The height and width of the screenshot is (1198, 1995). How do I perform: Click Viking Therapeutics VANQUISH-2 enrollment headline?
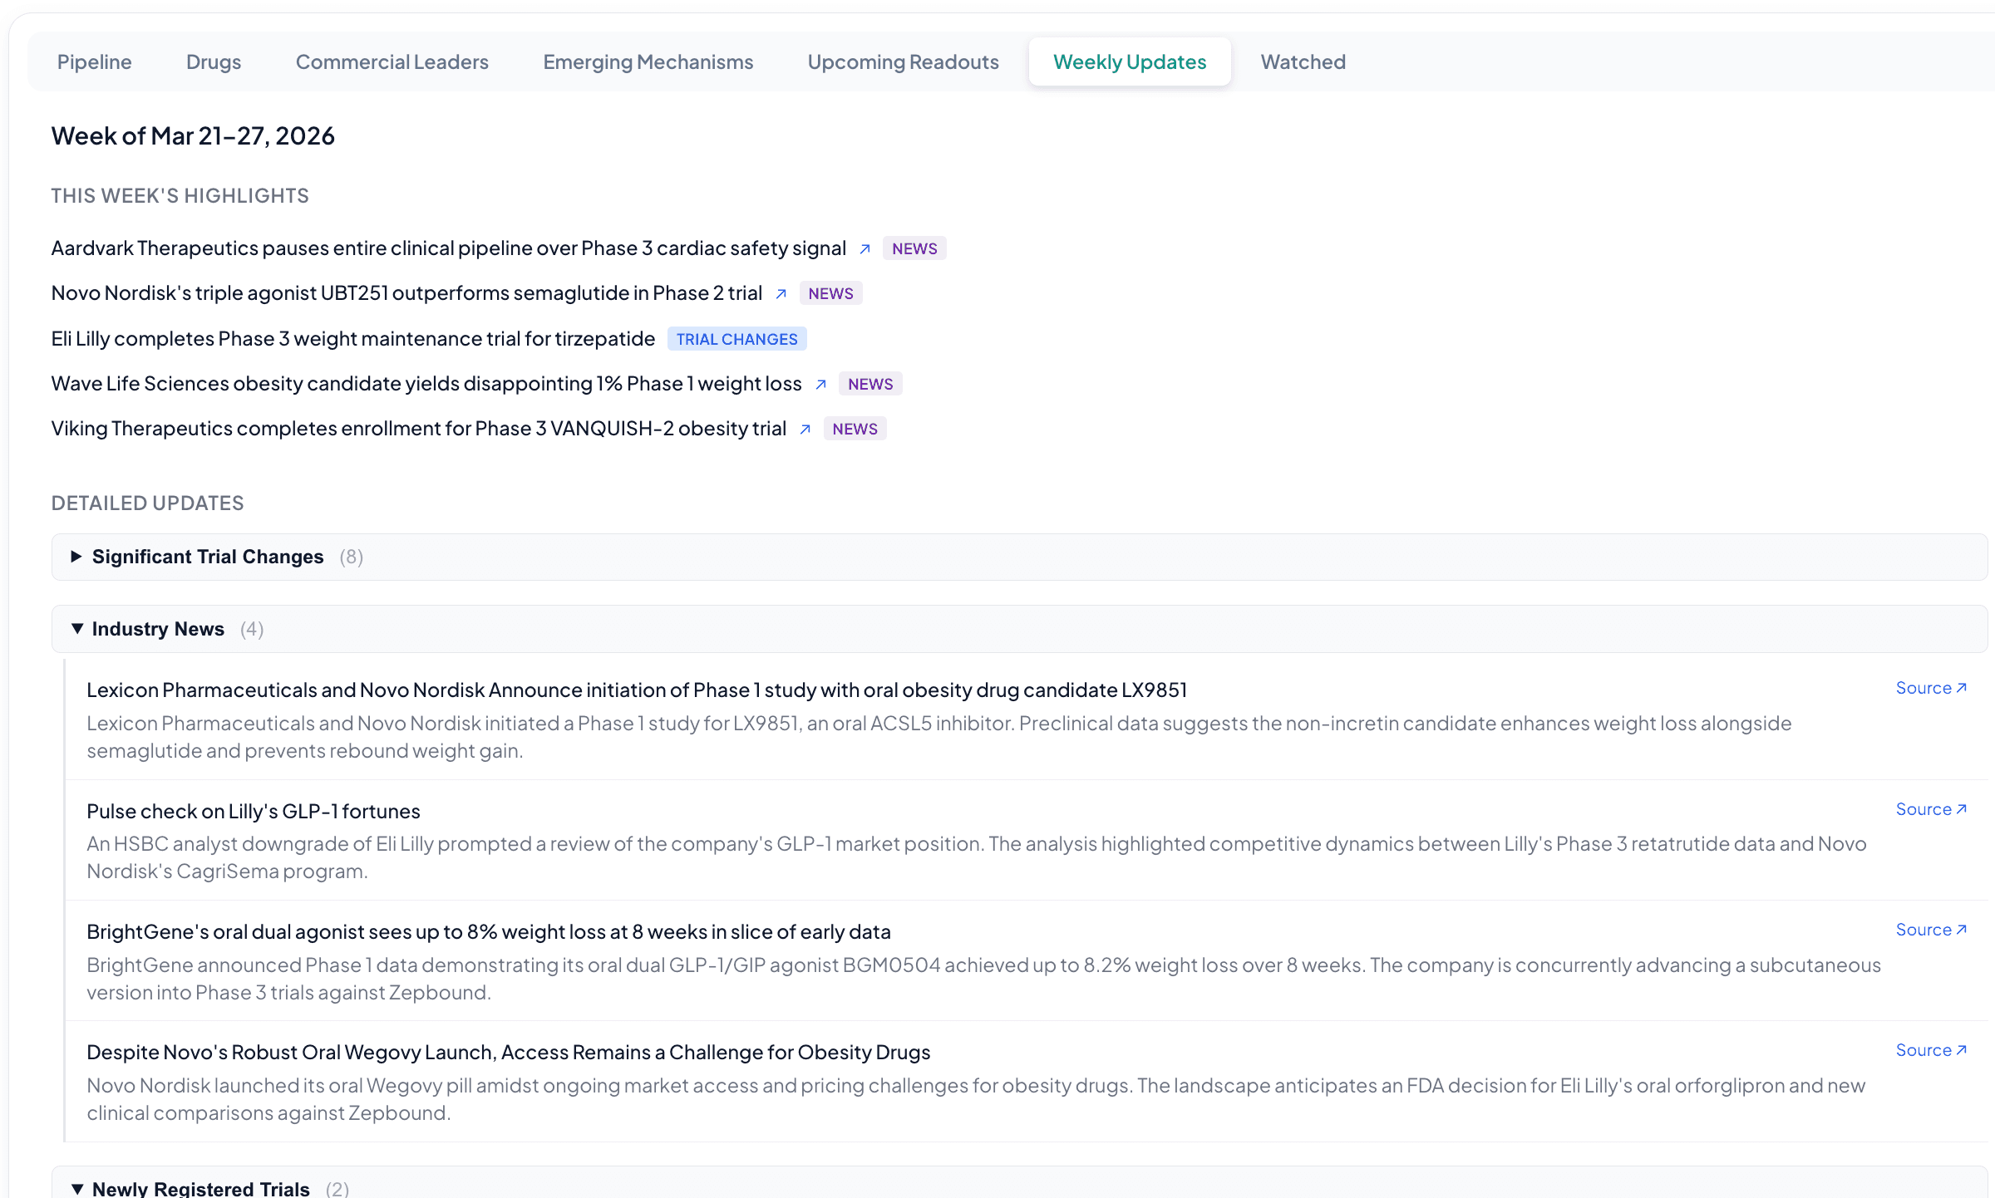(419, 429)
